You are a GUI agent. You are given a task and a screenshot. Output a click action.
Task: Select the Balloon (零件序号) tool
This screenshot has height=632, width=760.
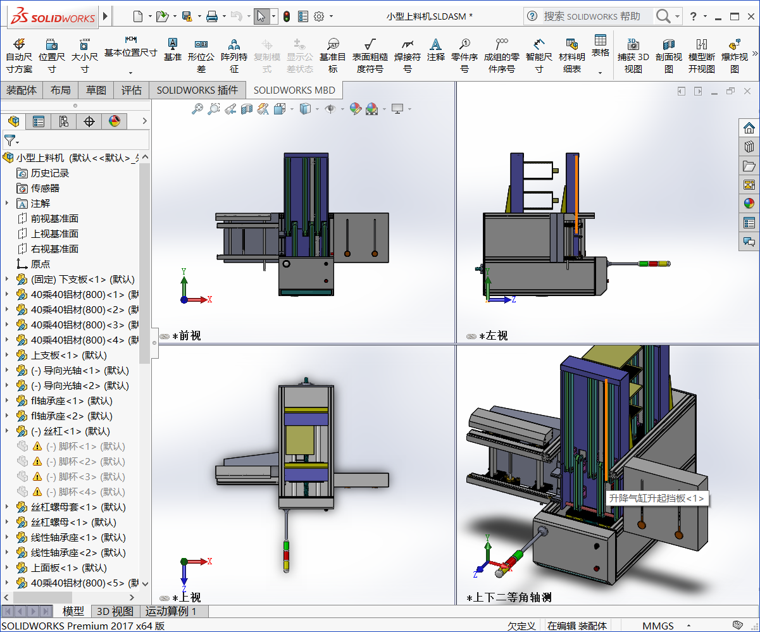point(464,55)
